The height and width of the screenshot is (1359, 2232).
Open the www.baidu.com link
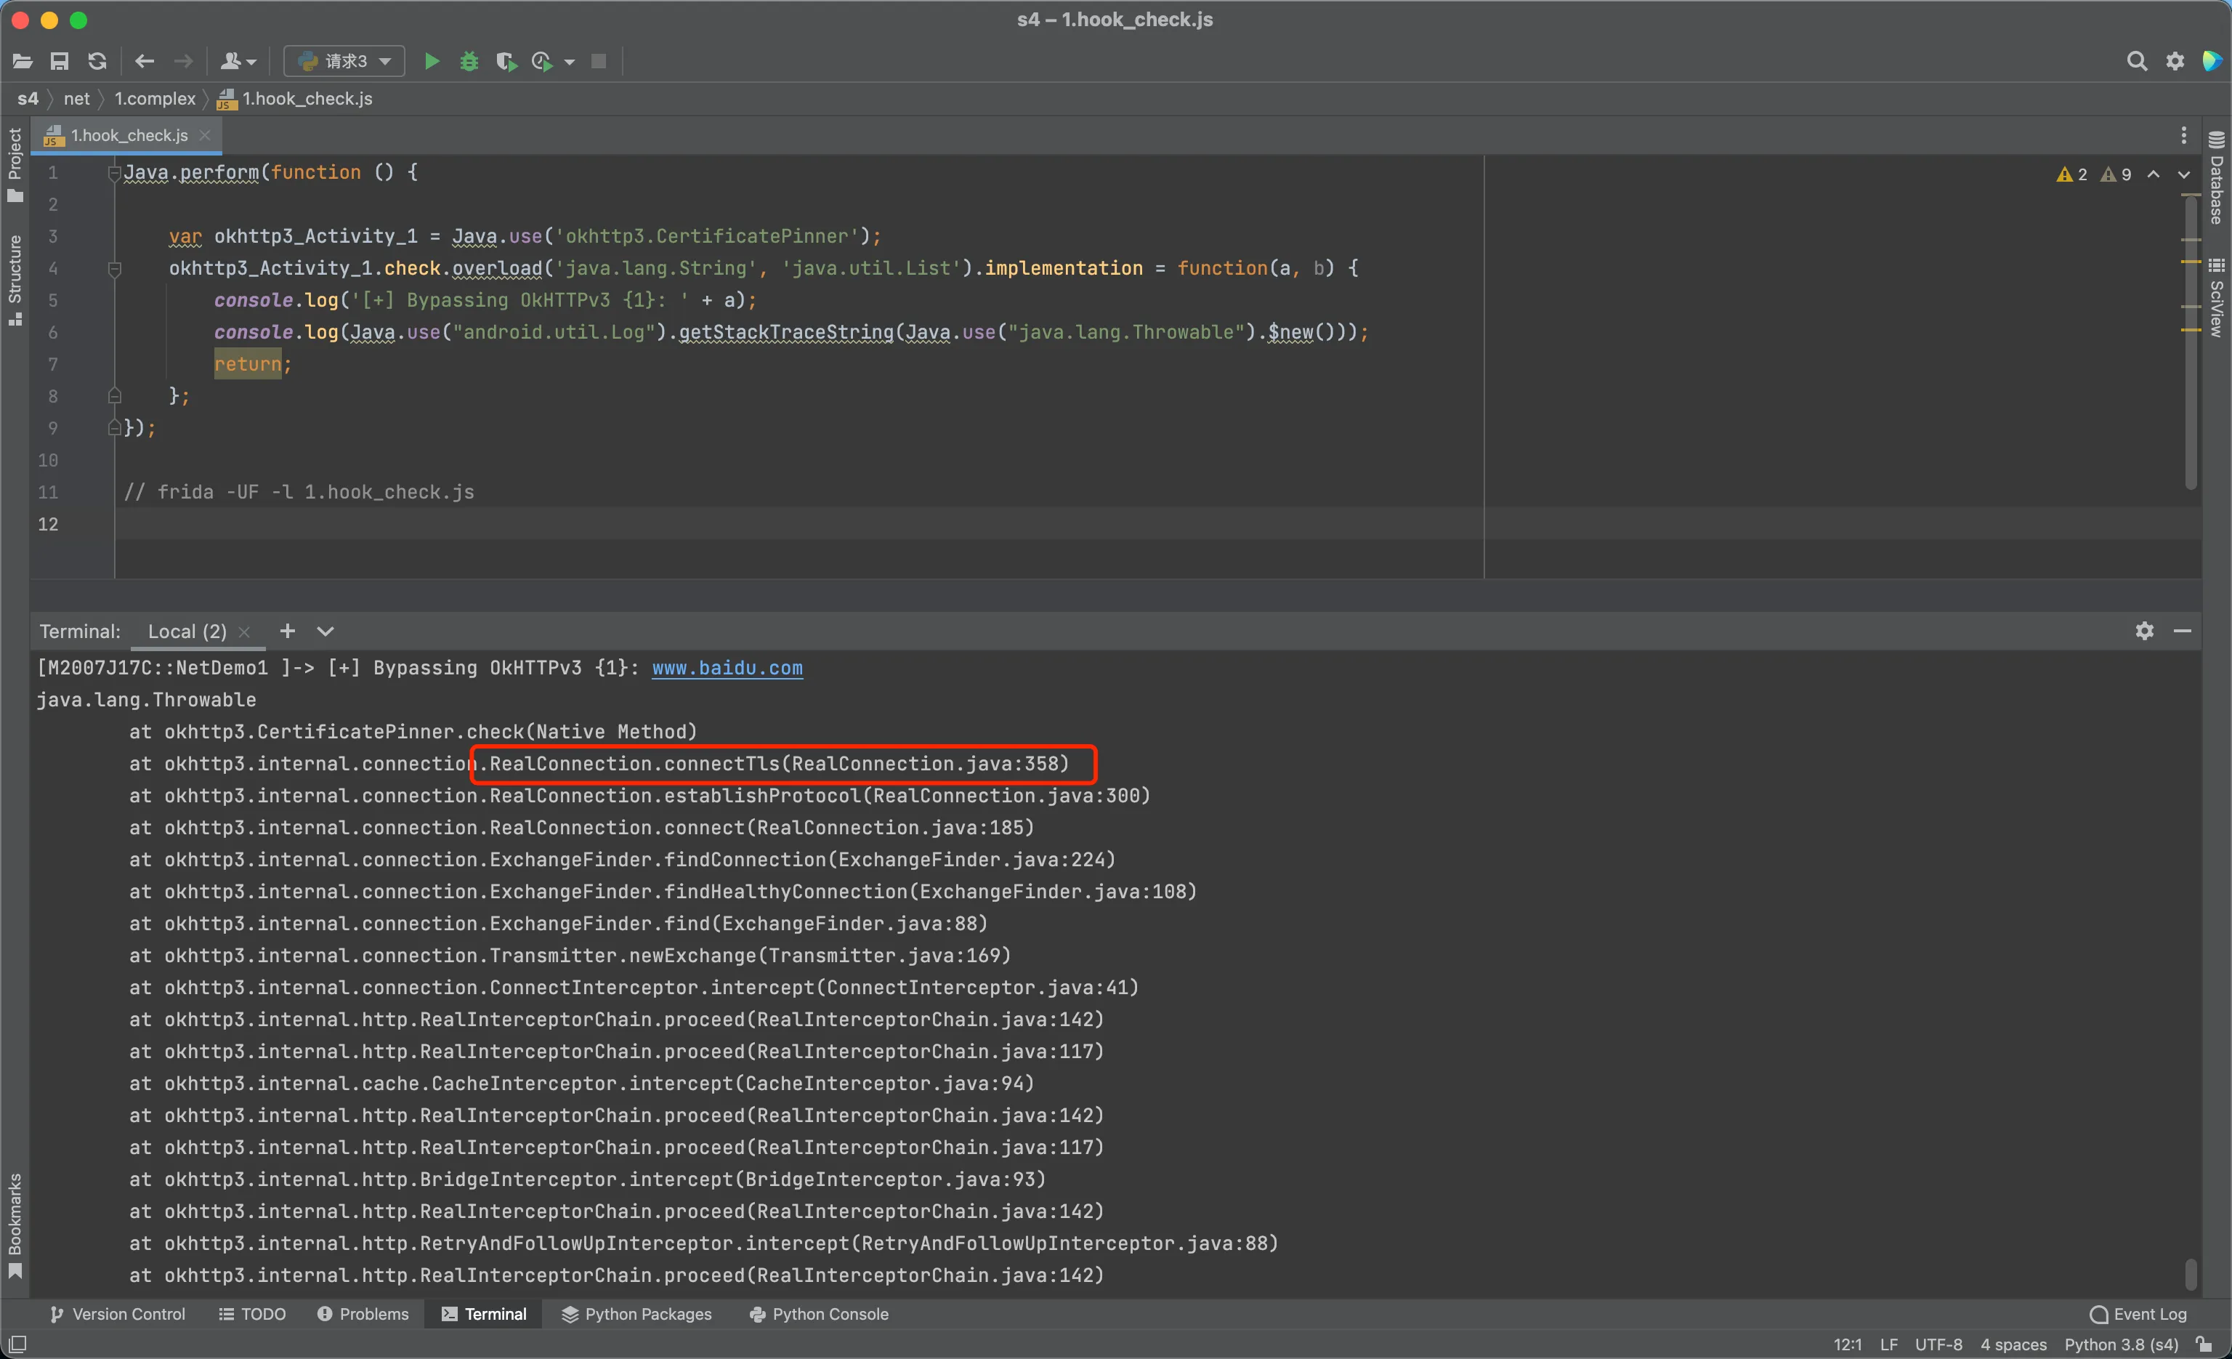[727, 668]
